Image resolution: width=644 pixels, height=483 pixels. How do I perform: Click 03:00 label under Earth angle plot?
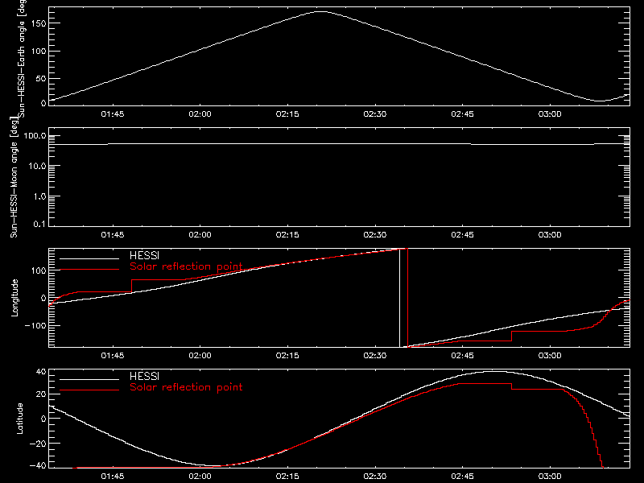[x=550, y=114]
